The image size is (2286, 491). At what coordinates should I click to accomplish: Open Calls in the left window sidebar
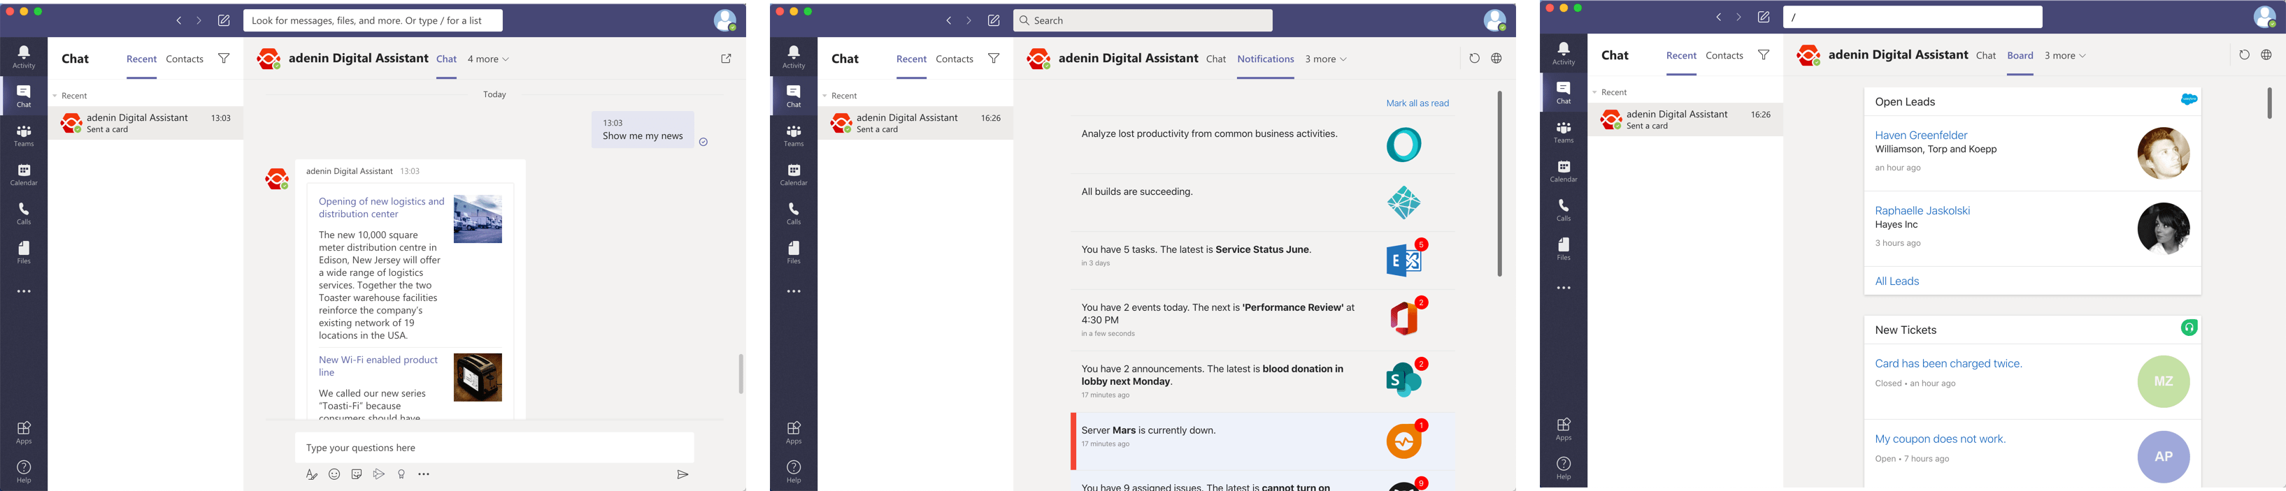point(24,214)
